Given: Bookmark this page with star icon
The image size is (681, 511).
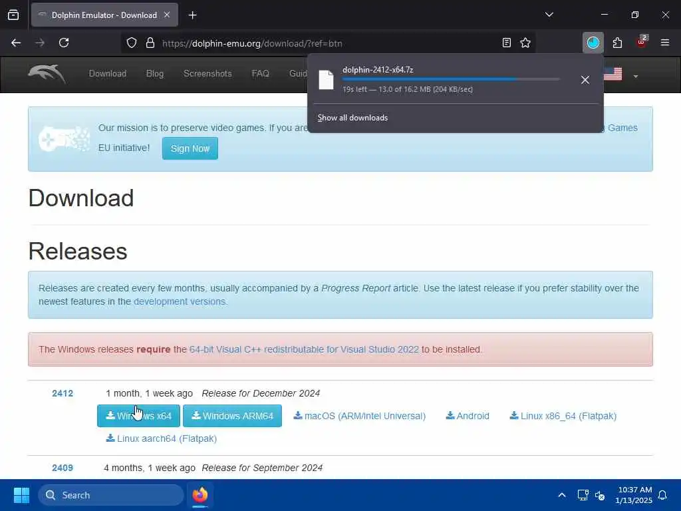Looking at the screenshot, I should [525, 43].
